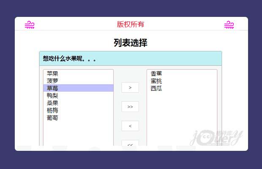
Task: Select 菠萝 in the left list
Action: 52,81
